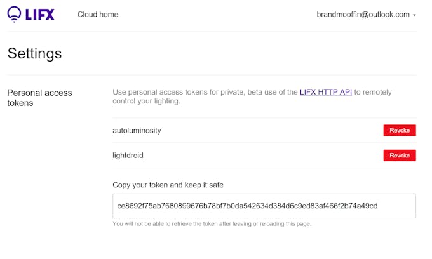Follow the LIFX HTTP API link
Image resolution: width=432 pixels, height=259 pixels.
(325, 92)
